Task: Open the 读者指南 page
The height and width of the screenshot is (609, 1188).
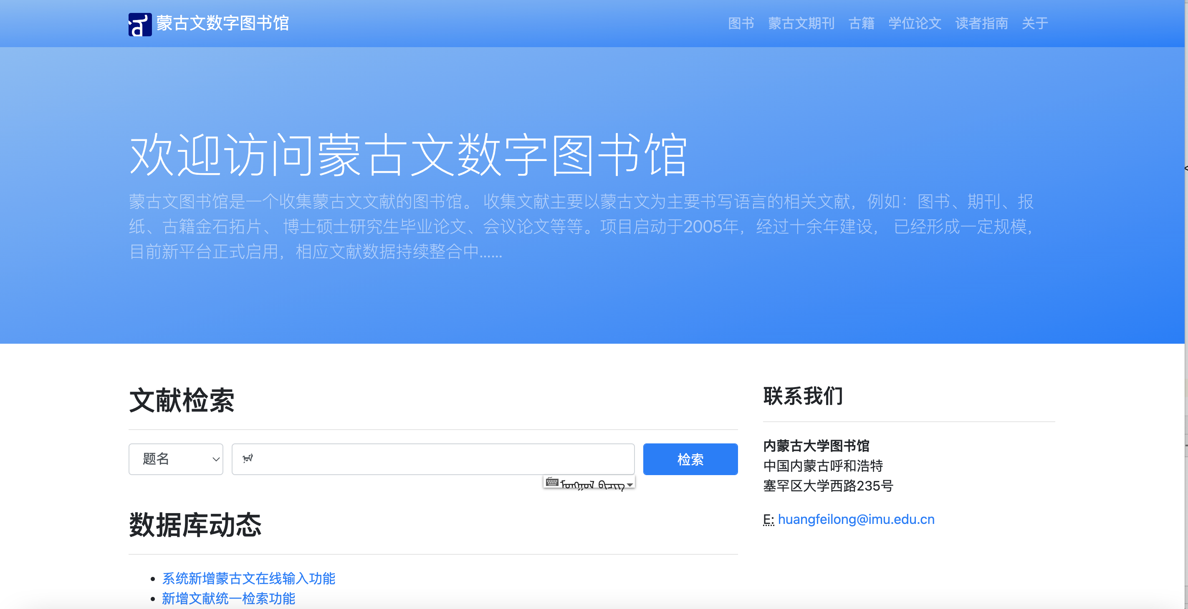Action: click(981, 23)
